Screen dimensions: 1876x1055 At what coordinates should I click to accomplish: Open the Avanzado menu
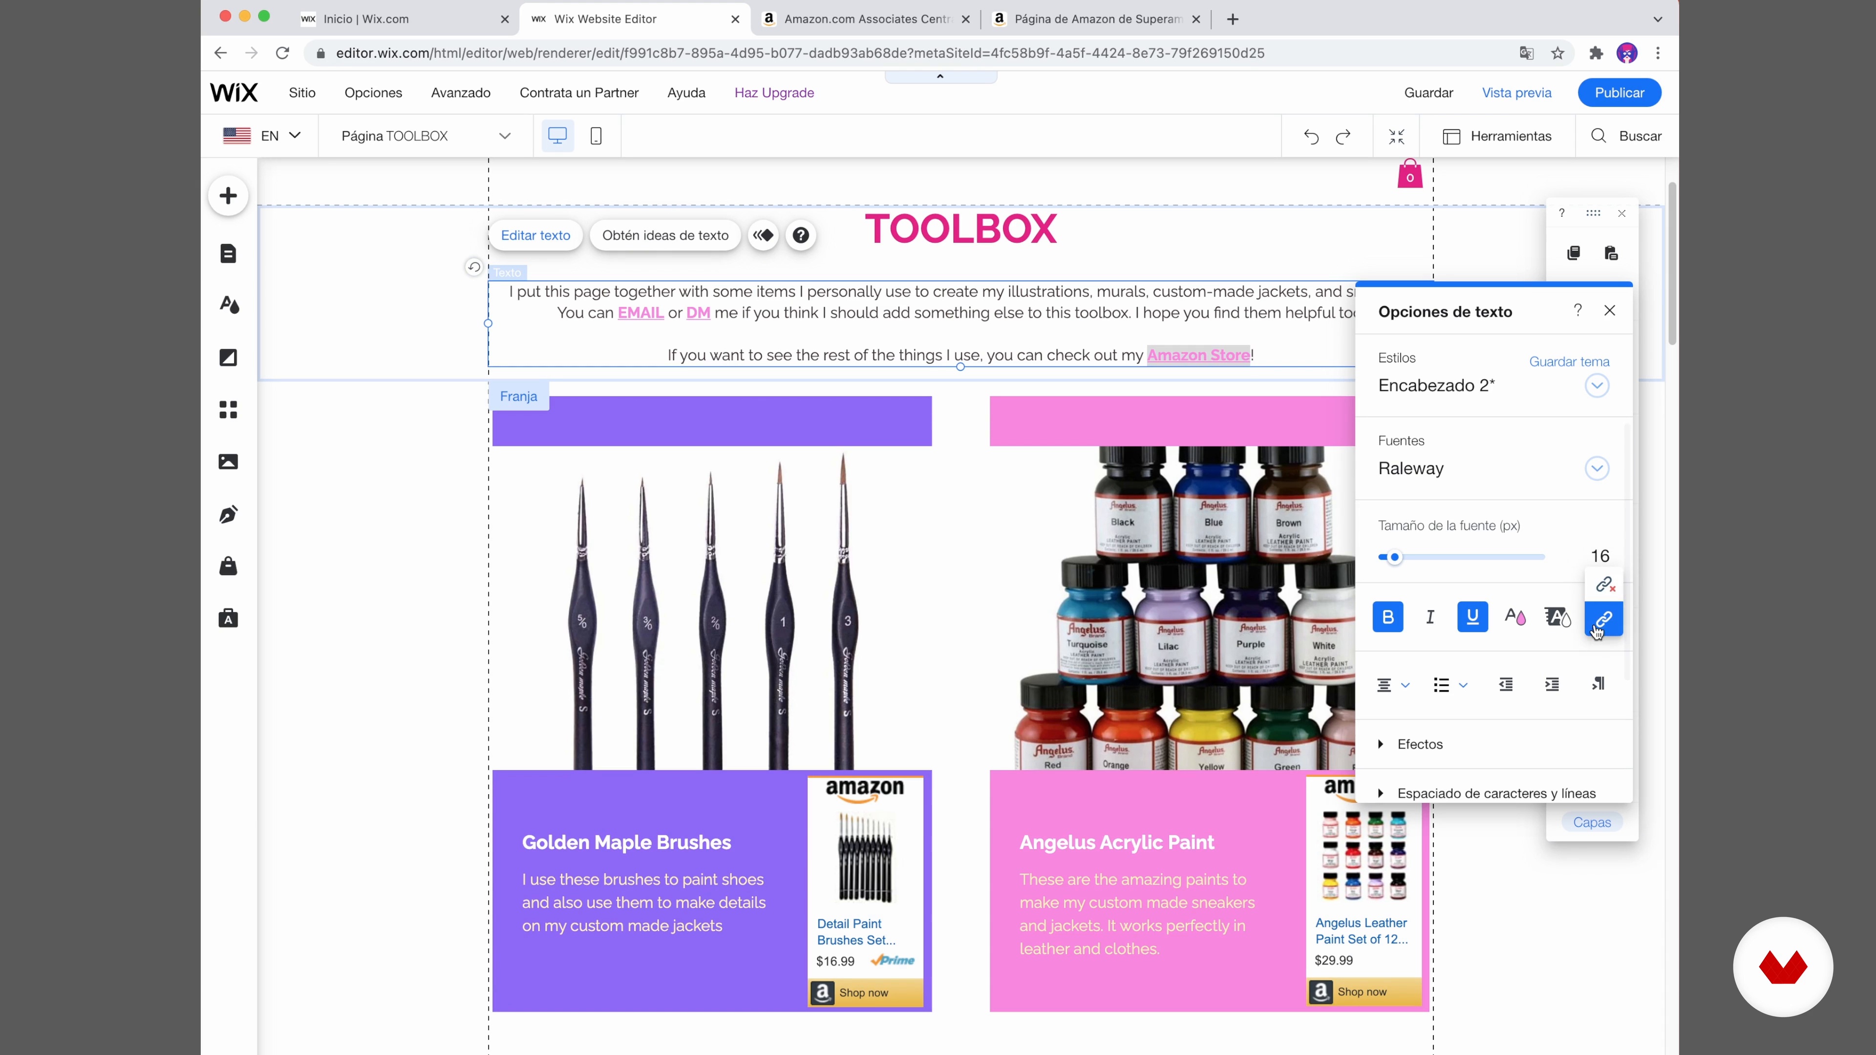pos(461,92)
